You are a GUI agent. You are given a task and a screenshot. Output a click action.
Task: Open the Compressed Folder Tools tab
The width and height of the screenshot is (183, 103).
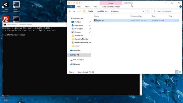click(111, 7)
